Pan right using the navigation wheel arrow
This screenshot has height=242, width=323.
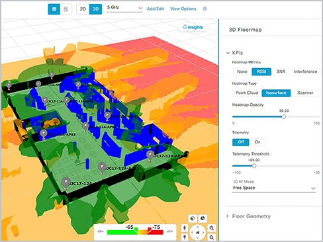[203, 232]
